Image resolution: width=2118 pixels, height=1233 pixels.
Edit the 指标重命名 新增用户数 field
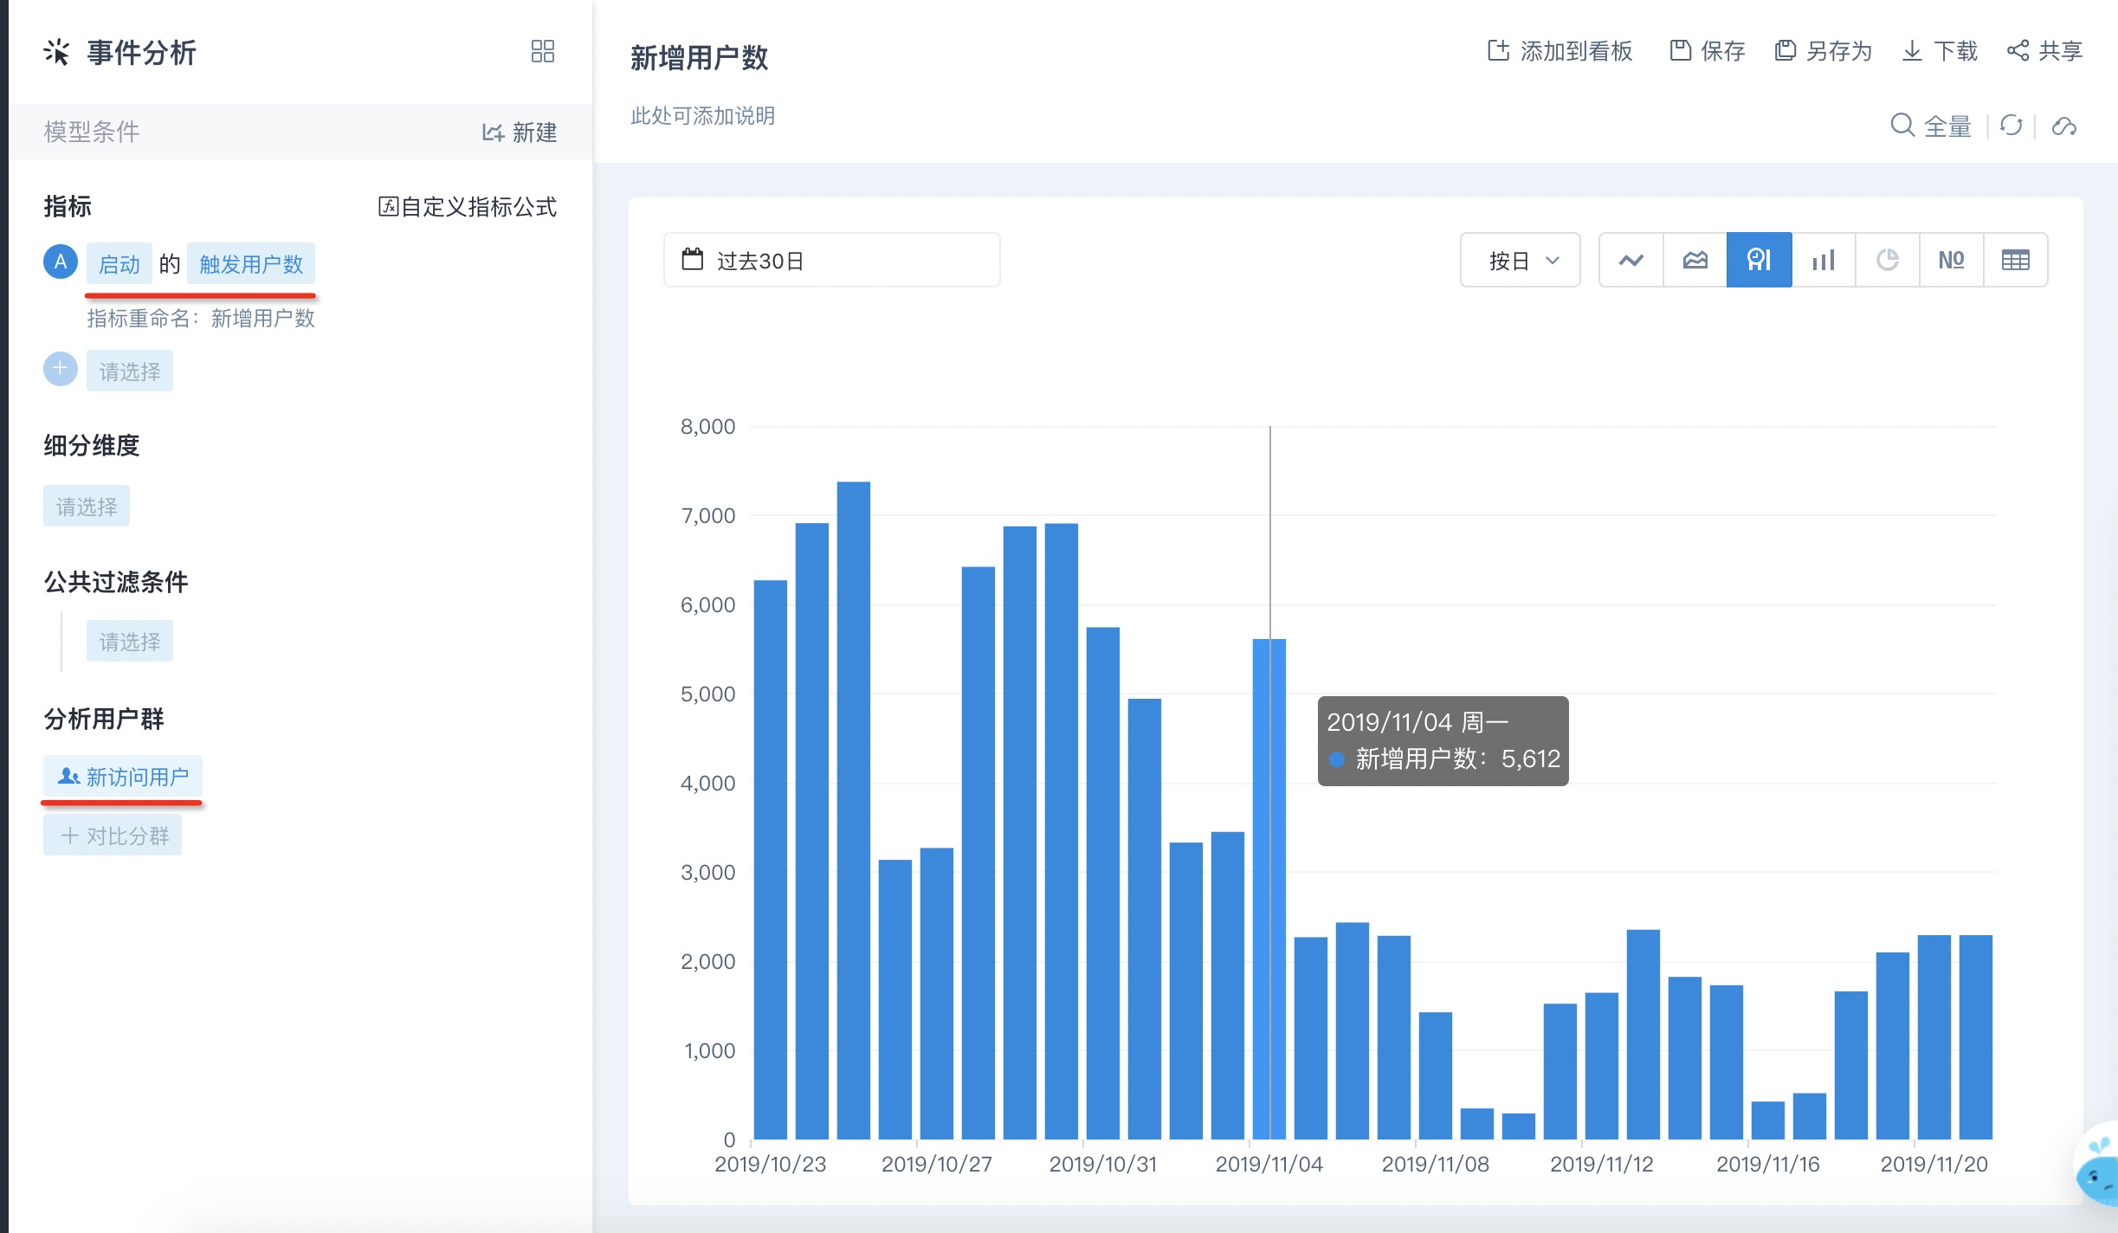click(201, 319)
